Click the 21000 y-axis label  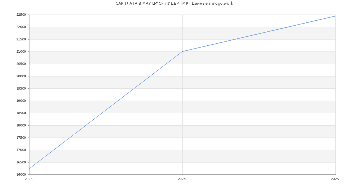tap(21, 52)
